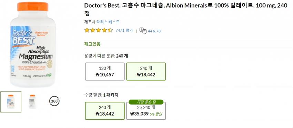Click the 재고있음 stock status text
Viewport: 293px width, 128px height.
click(x=92, y=44)
